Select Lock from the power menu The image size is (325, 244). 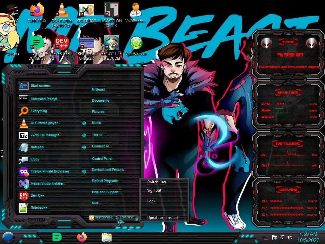point(151,201)
